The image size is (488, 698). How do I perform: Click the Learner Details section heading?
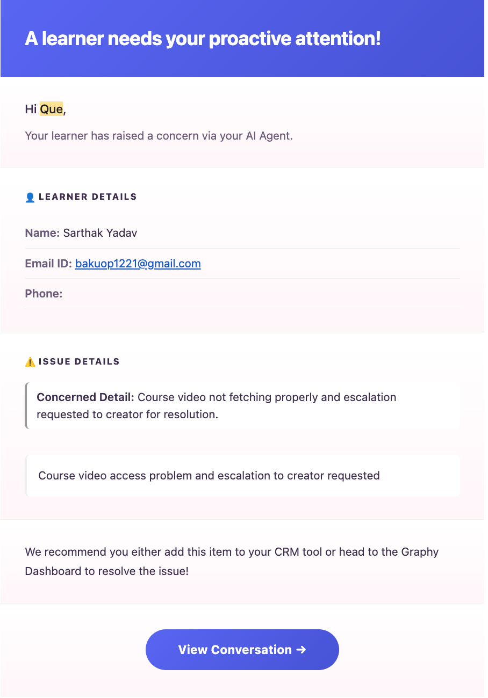point(88,197)
